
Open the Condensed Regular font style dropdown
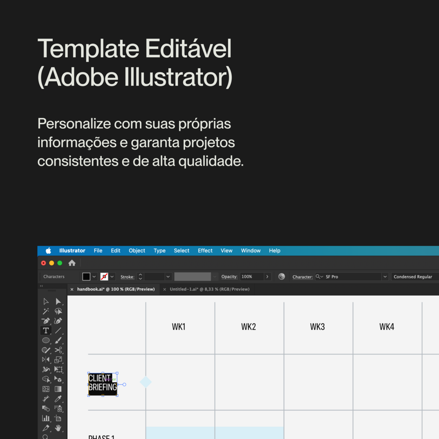tap(415, 277)
